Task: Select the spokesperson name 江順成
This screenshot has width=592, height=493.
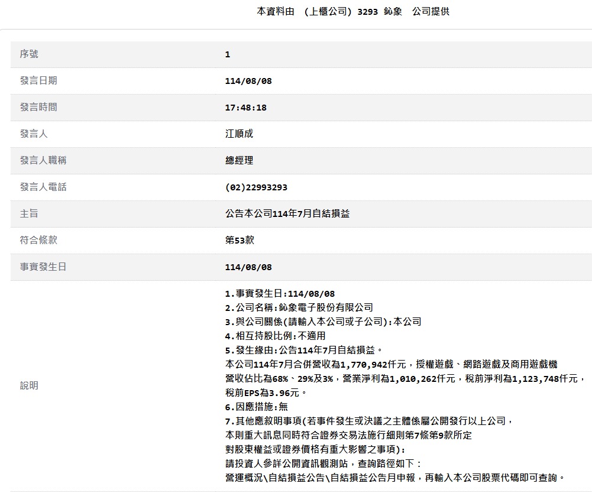Action: [239, 134]
